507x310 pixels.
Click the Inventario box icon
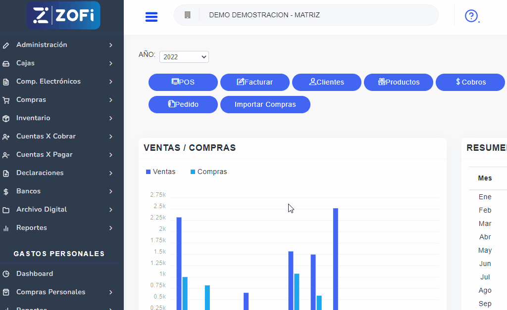pyautogui.click(x=6, y=119)
